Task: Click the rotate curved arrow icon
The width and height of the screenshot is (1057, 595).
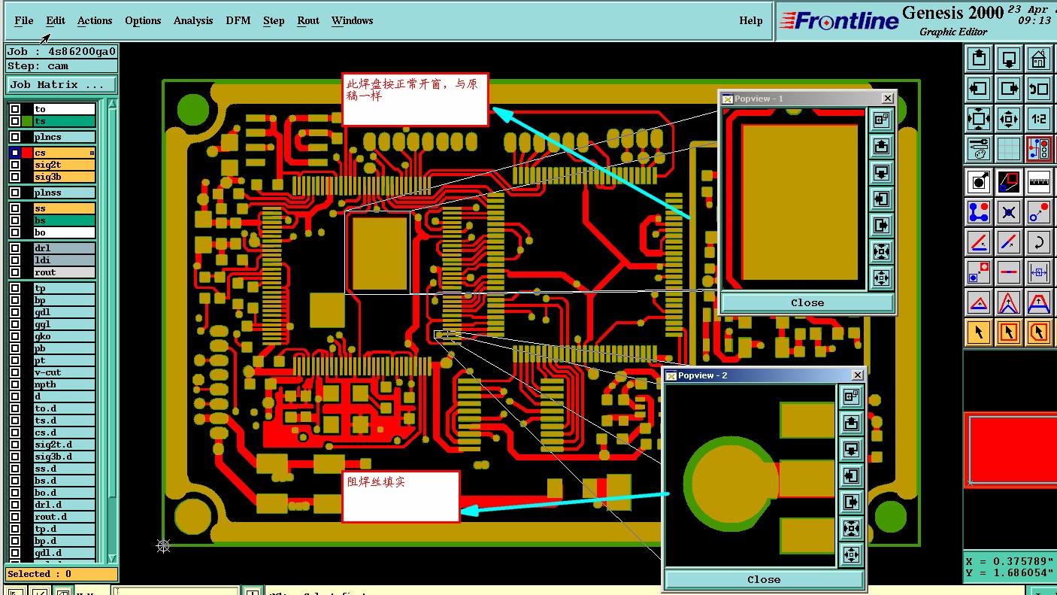Action: tap(1038, 242)
